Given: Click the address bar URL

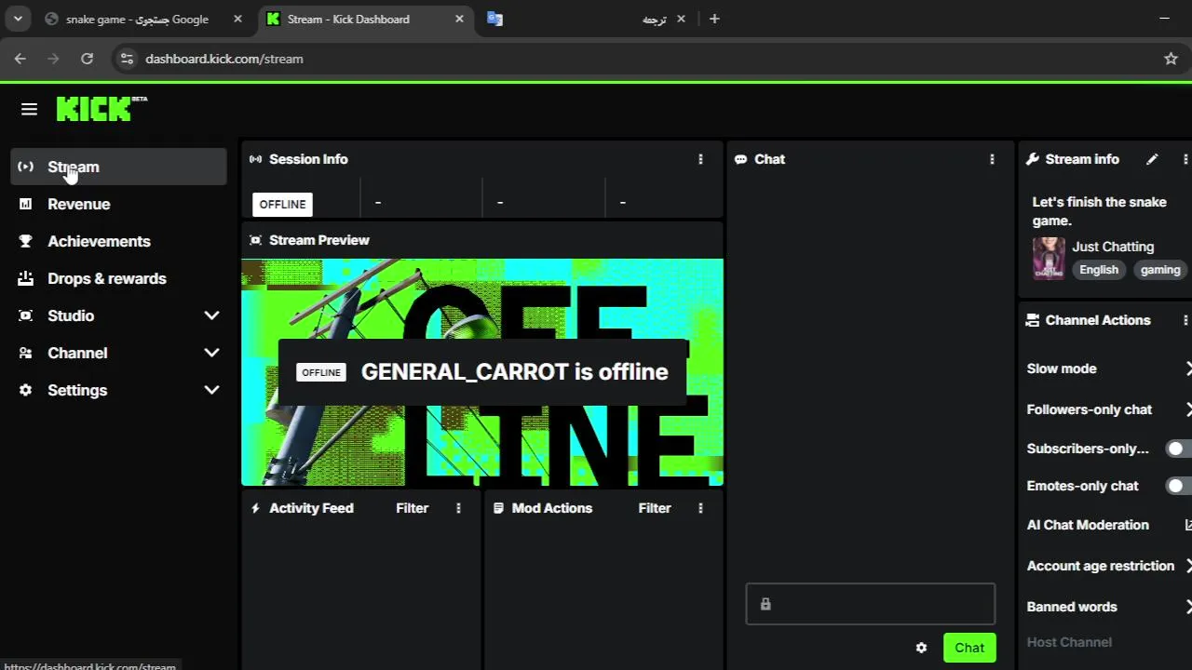Looking at the screenshot, I should pos(224,59).
